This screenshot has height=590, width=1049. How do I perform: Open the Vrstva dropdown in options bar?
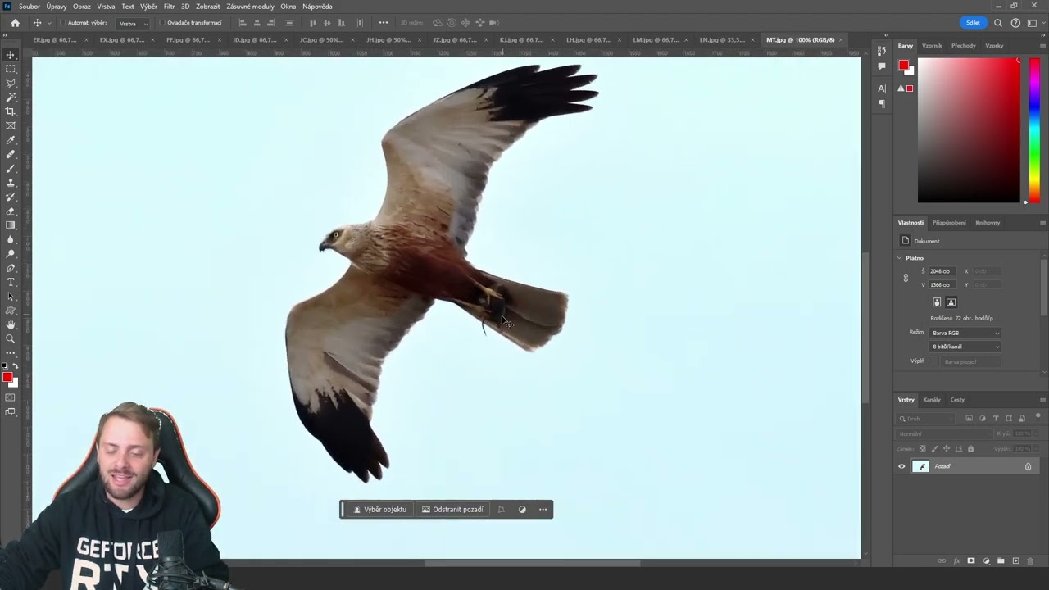click(x=133, y=23)
